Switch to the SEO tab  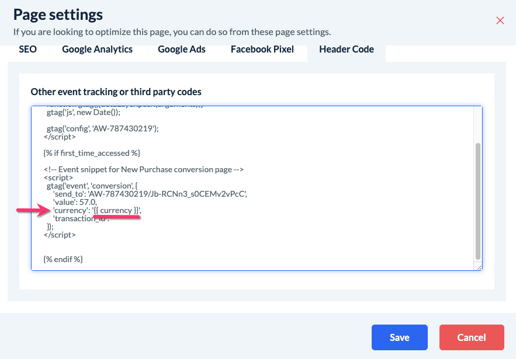[27, 49]
